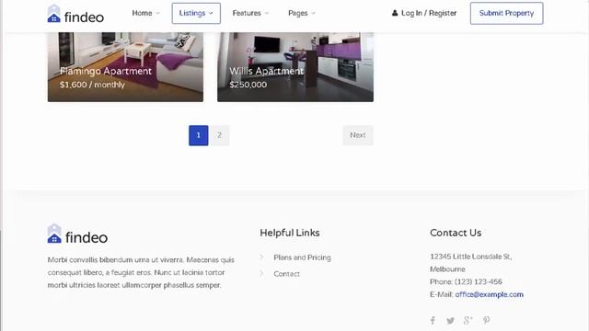The width and height of the screenshot is (589, 331).
Task: Click the Next pagination button
Action: pyautogui.click(x=358, y=135)
